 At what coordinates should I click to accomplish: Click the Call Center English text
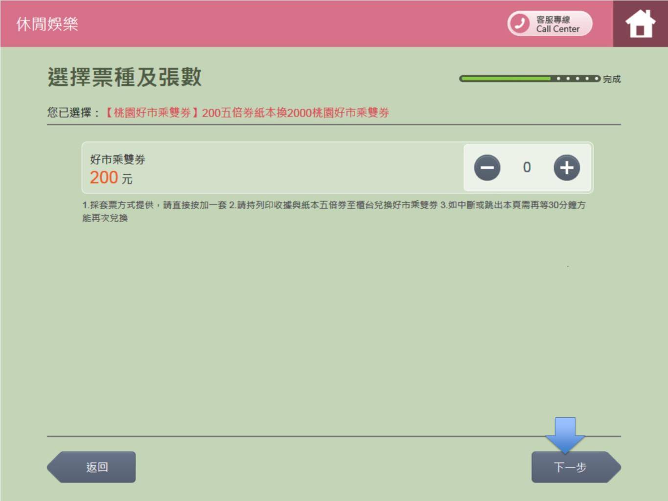557,29
